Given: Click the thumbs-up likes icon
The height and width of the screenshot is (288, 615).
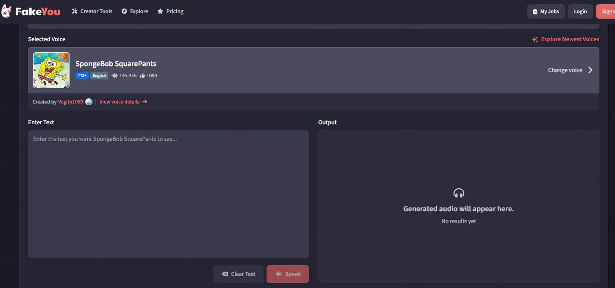Looking at the screenshot, I should click(142, 75).
